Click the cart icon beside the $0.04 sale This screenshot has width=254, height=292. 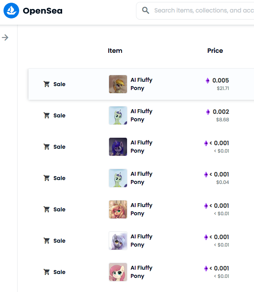47,178
